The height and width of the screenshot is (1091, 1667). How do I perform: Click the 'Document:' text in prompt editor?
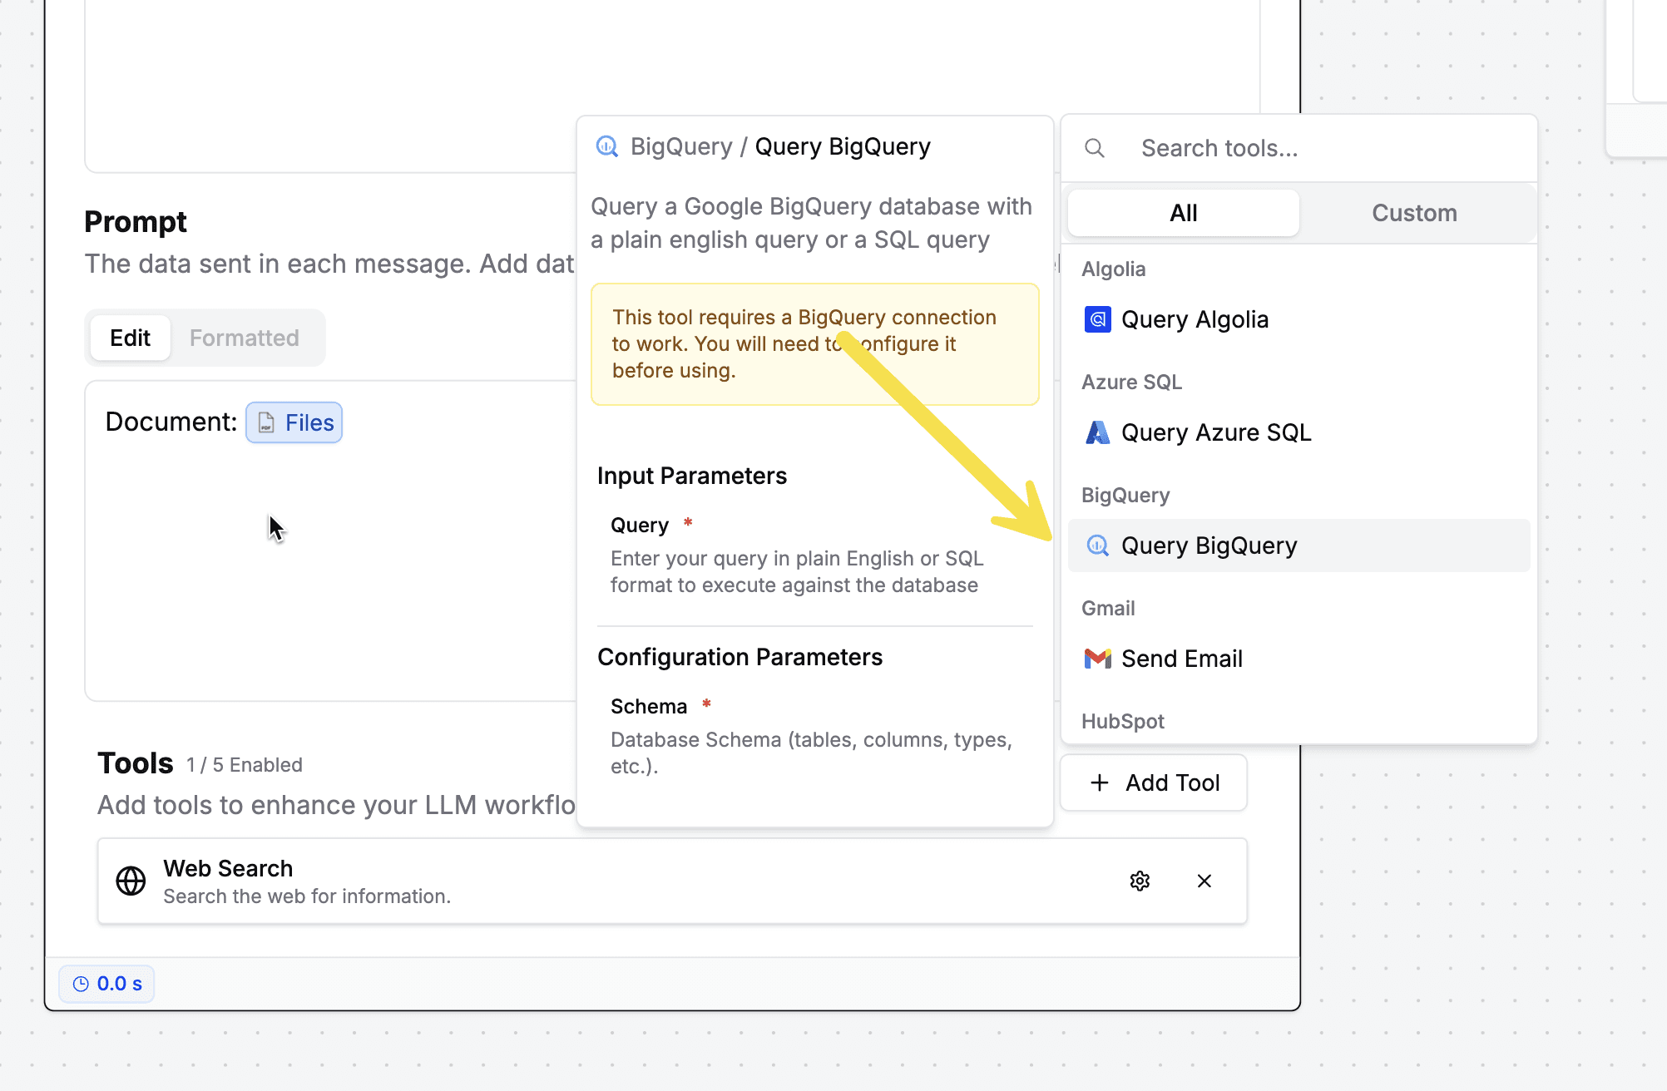171,422
